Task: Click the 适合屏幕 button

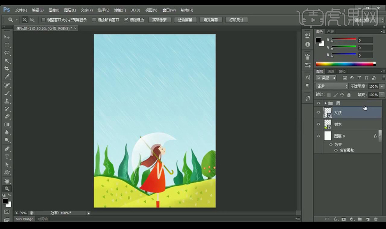Action: pos(185,20)
